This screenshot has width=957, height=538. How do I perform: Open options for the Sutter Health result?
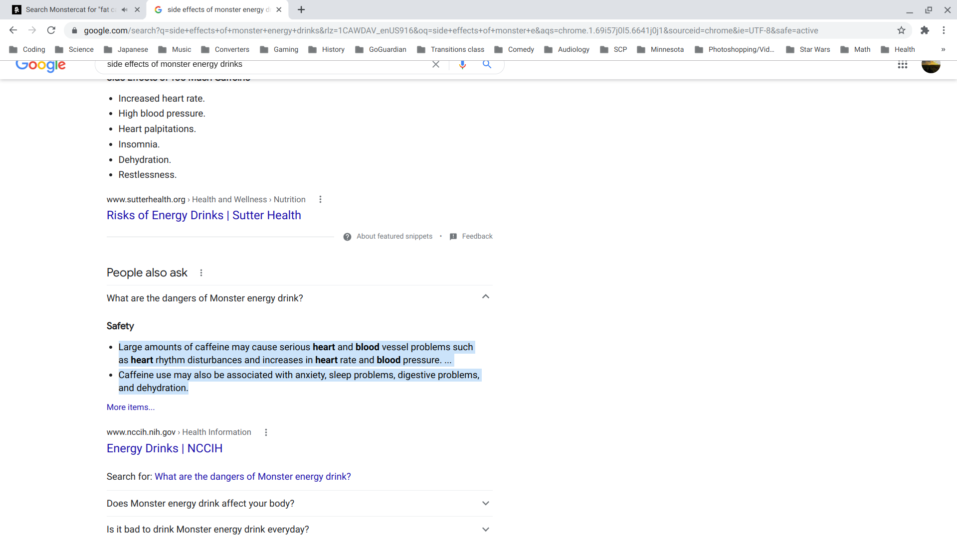320,199
